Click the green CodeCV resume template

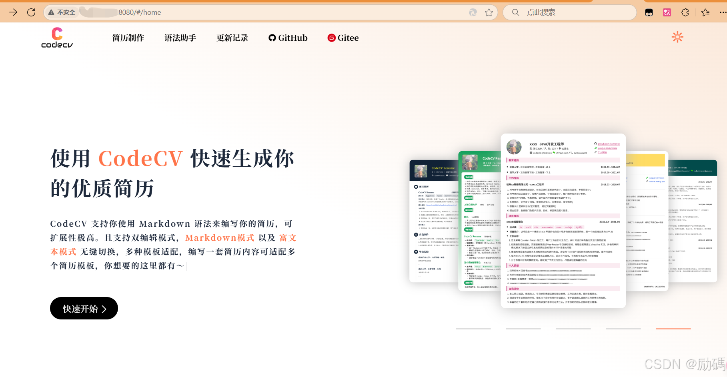click(x=479, y=221)
